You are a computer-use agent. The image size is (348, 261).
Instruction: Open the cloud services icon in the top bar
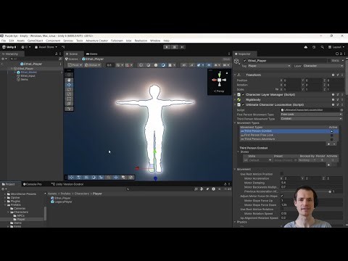[306, 47]
